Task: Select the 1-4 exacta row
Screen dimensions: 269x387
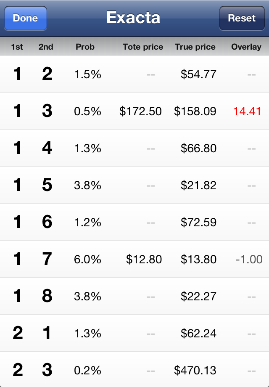Action: click(134, 148)
